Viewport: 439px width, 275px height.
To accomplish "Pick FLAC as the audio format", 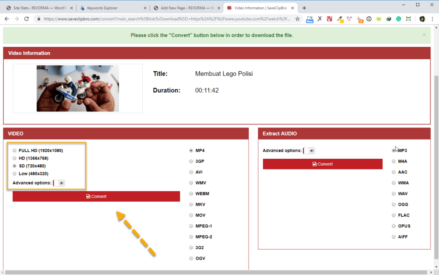I will (393, 215).
